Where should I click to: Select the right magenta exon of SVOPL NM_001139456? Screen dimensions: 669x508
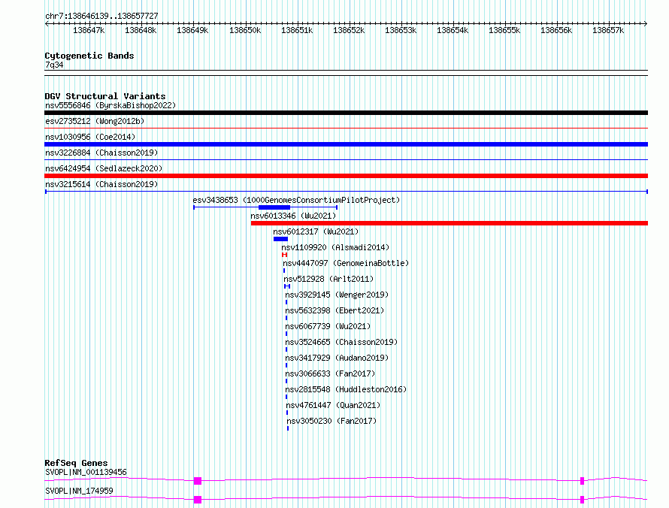click(583, 481)
